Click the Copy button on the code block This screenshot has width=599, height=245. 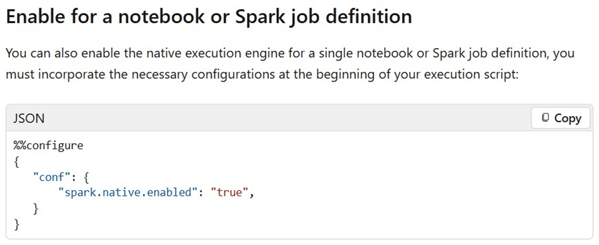pyautogui.click(x=561, y=118)
